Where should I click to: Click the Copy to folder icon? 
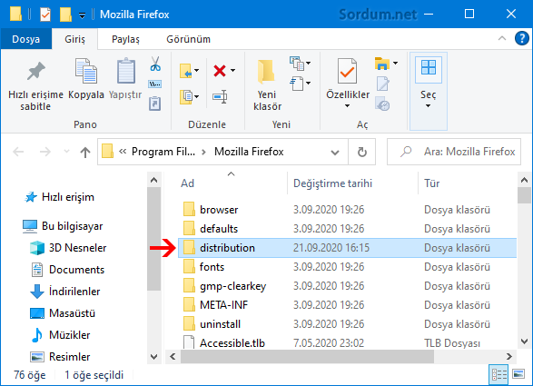coord(185,97)
